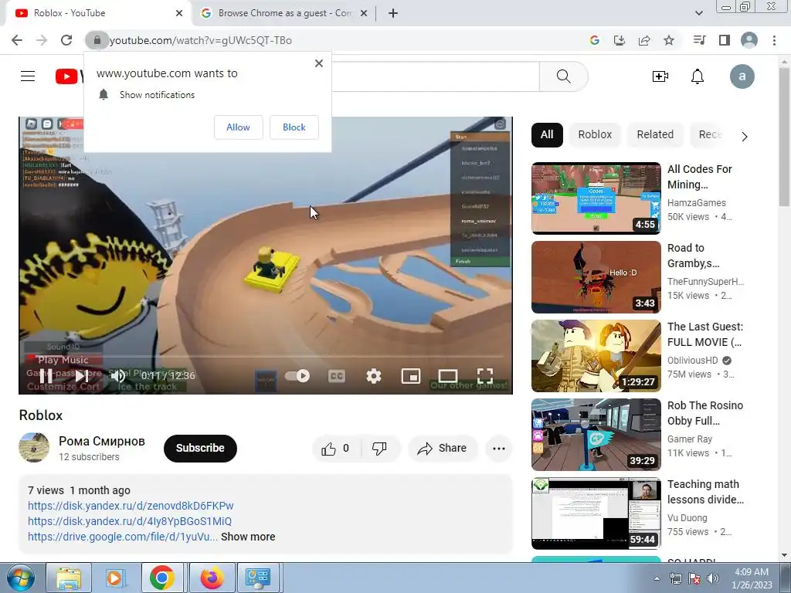Open YouTube hamburger guide menu

28,76
